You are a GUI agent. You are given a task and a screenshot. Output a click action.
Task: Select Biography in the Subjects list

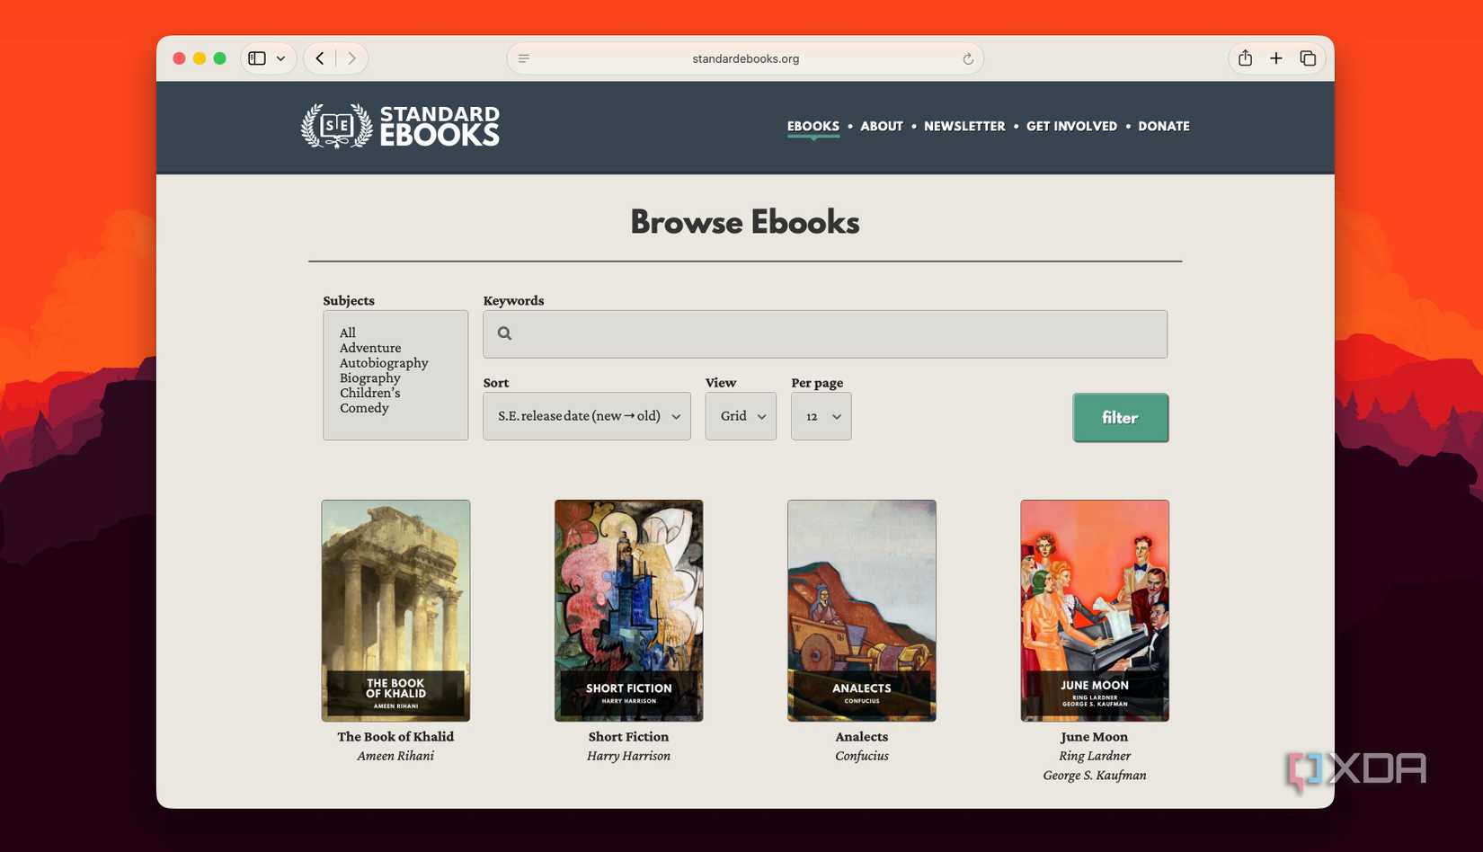point(370,377)
